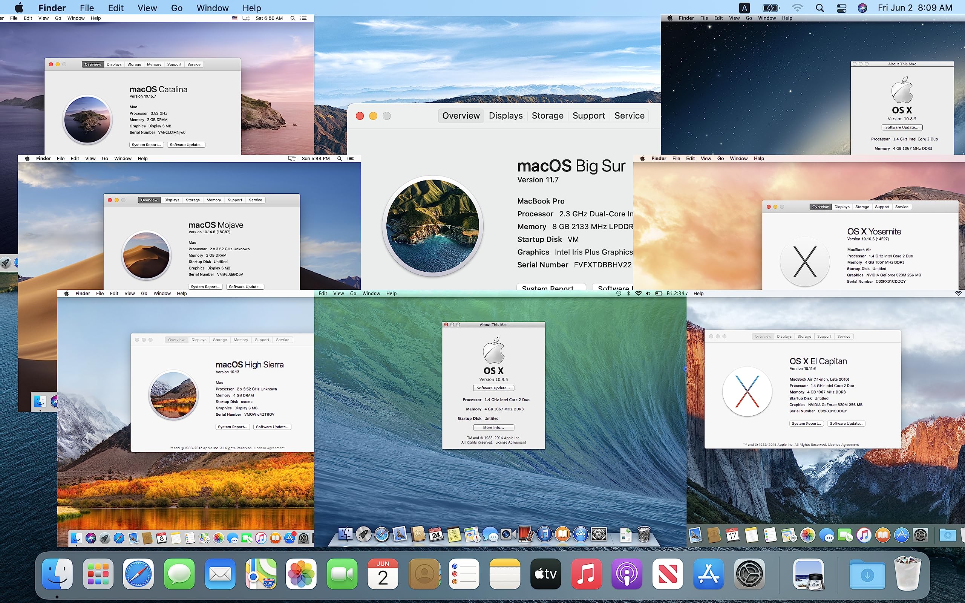The image size is (965, 603).
Task: Select the Displays tab in the macOS Catalina window
Action: [114, 64]
